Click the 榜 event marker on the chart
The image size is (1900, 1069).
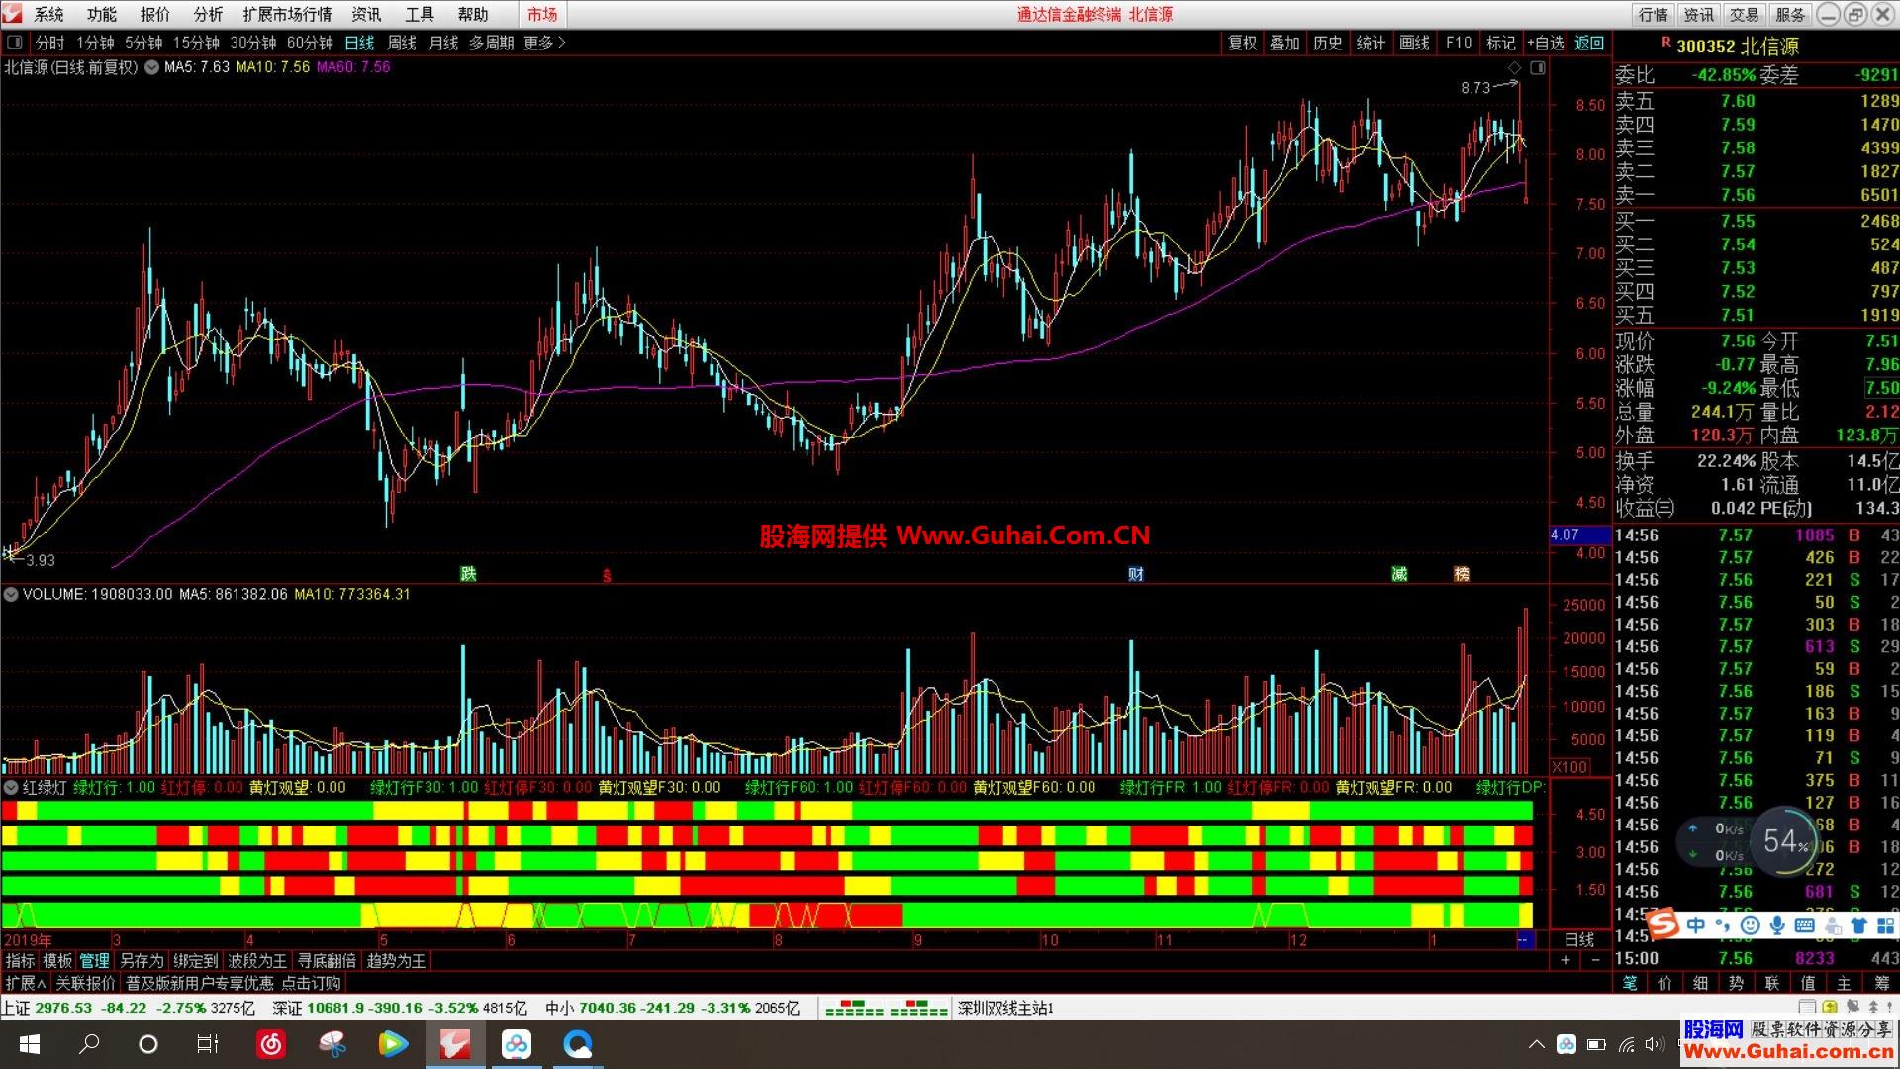pos(1462,574)
